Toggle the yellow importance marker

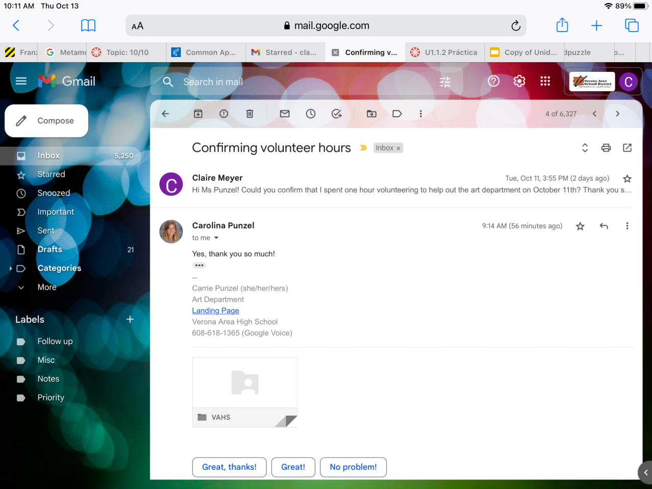pos(363,148)
